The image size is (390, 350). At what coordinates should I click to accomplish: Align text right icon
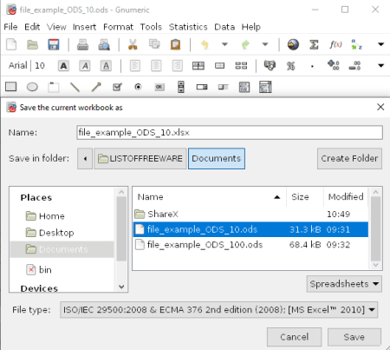pyautogui.click(x=177, y=66)
